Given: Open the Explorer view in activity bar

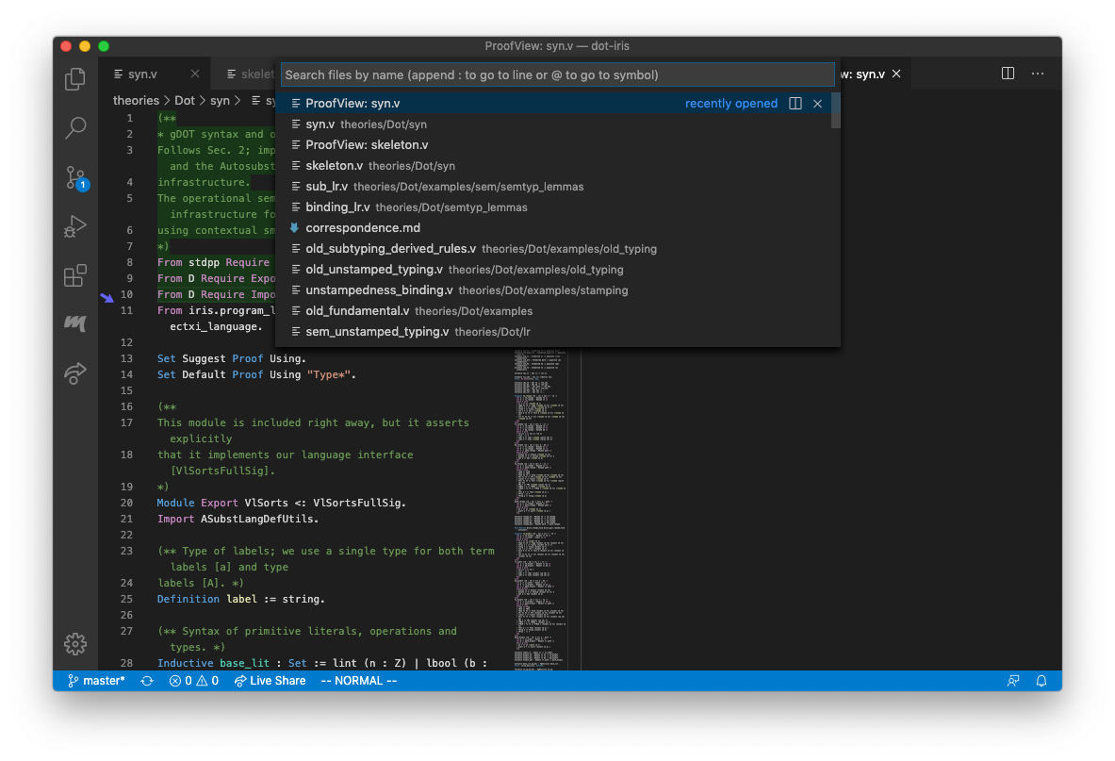Looking at the screenshot, I should [x=75, y=79].
